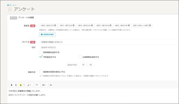Click the アンケート page header icon
This screenshot has height=104, width=179.
coord(10,9)
